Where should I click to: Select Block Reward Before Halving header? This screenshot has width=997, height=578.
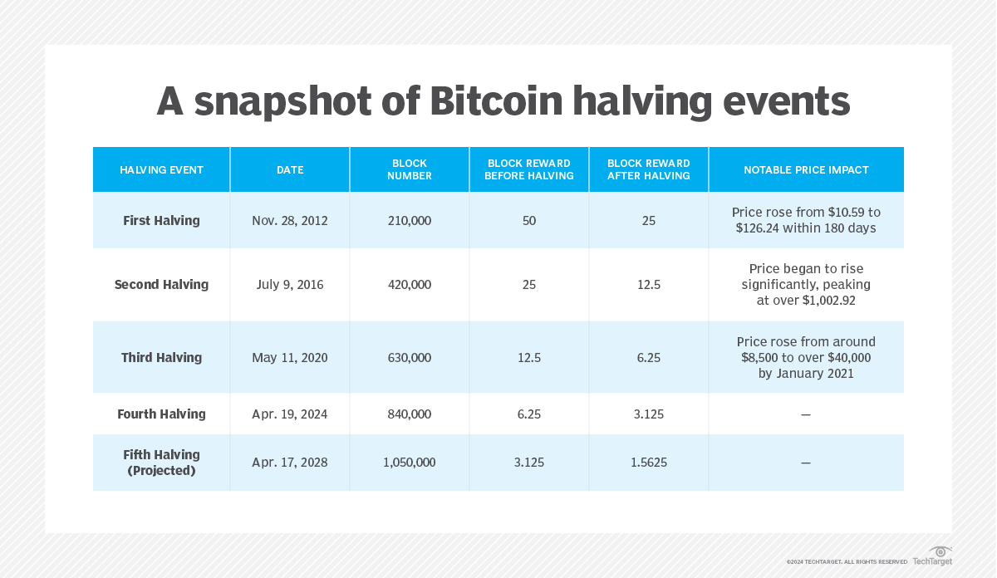[x=529, y=170]
